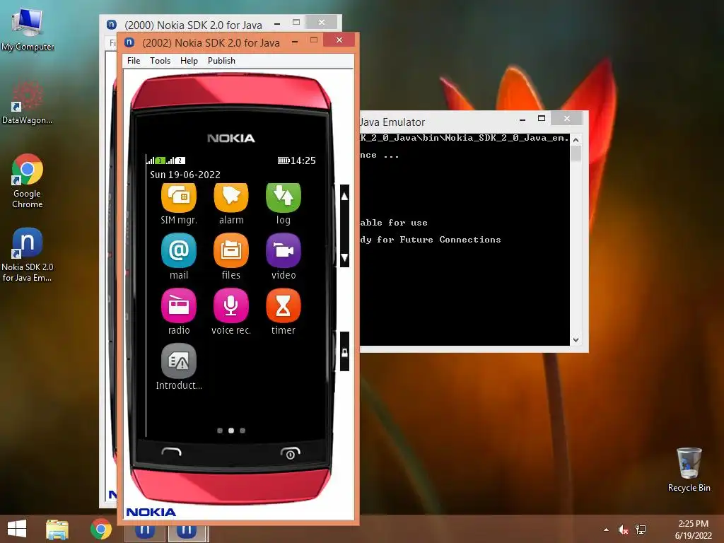724x543 pixels.
Task: Click the volume up arrow beside phone
Action: click(344, 197)
